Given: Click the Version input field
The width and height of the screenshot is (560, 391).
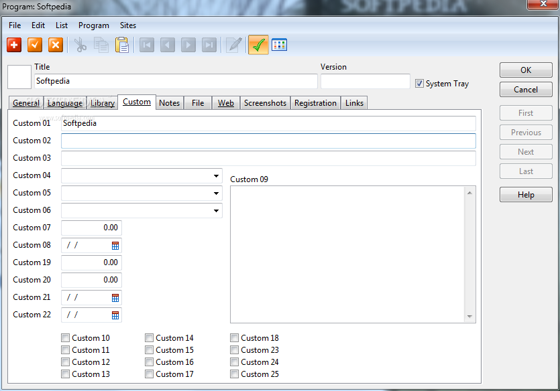Looking at the screenshot, I should coord(366,81).
